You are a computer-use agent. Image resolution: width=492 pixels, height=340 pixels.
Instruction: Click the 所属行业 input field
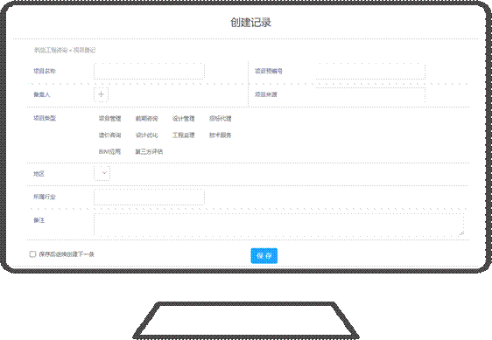click(x=149, y=197)
